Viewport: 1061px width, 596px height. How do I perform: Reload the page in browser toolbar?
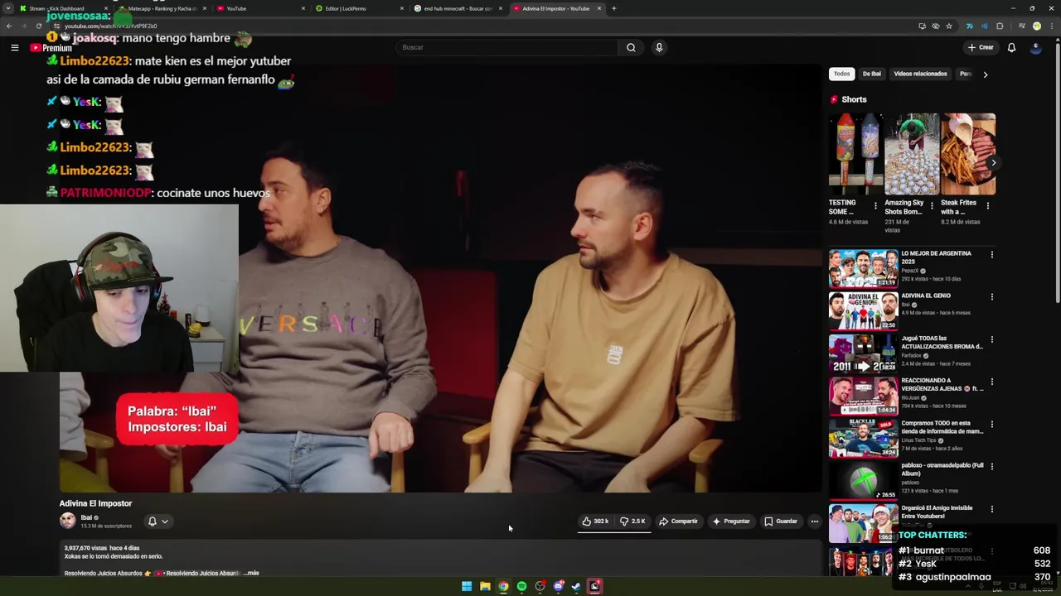tap(38, 26)
